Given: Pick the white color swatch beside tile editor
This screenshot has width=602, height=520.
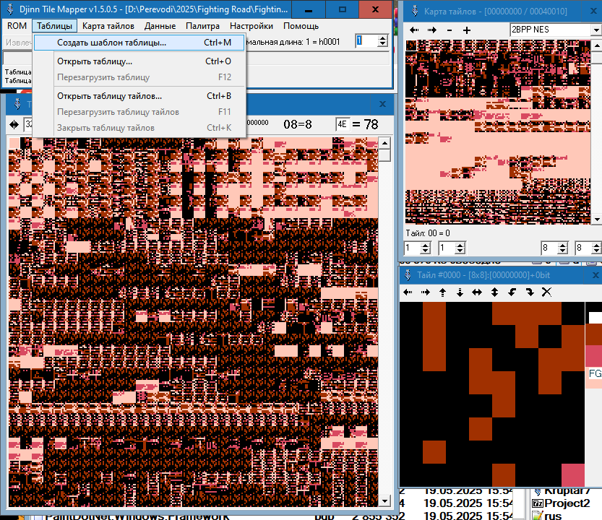Looking at the screenshot, I should [595, 318].
